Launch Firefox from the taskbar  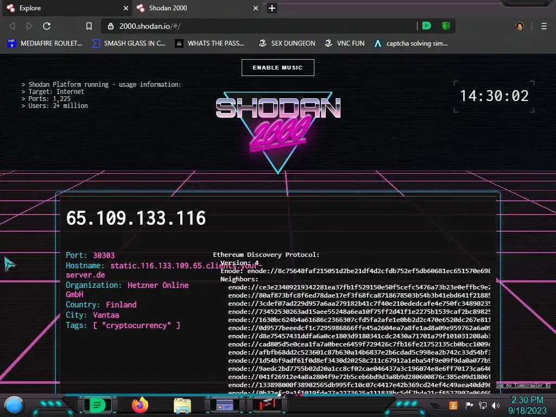pos(140,405)
